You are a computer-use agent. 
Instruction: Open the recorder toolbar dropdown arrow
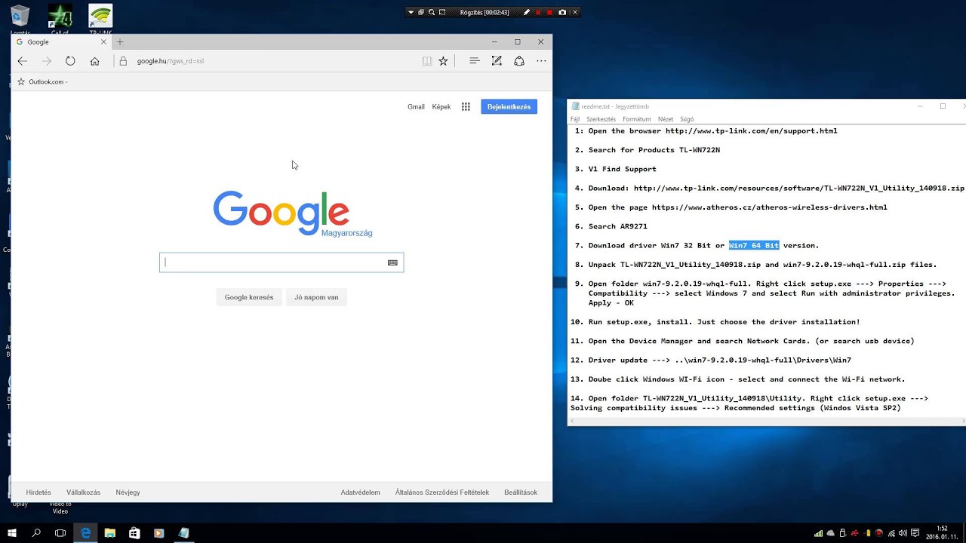[411, 12]
